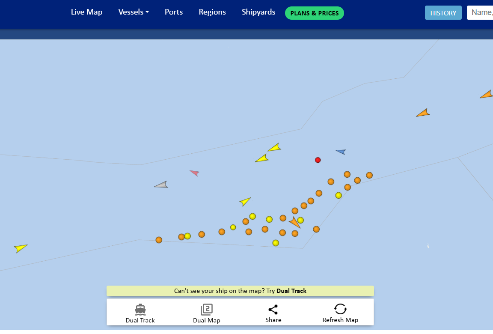The width and height of the screenshot is (493, 334).
Task: Select the leftmost orange circle marker
Action: click(x=159, y=240)
